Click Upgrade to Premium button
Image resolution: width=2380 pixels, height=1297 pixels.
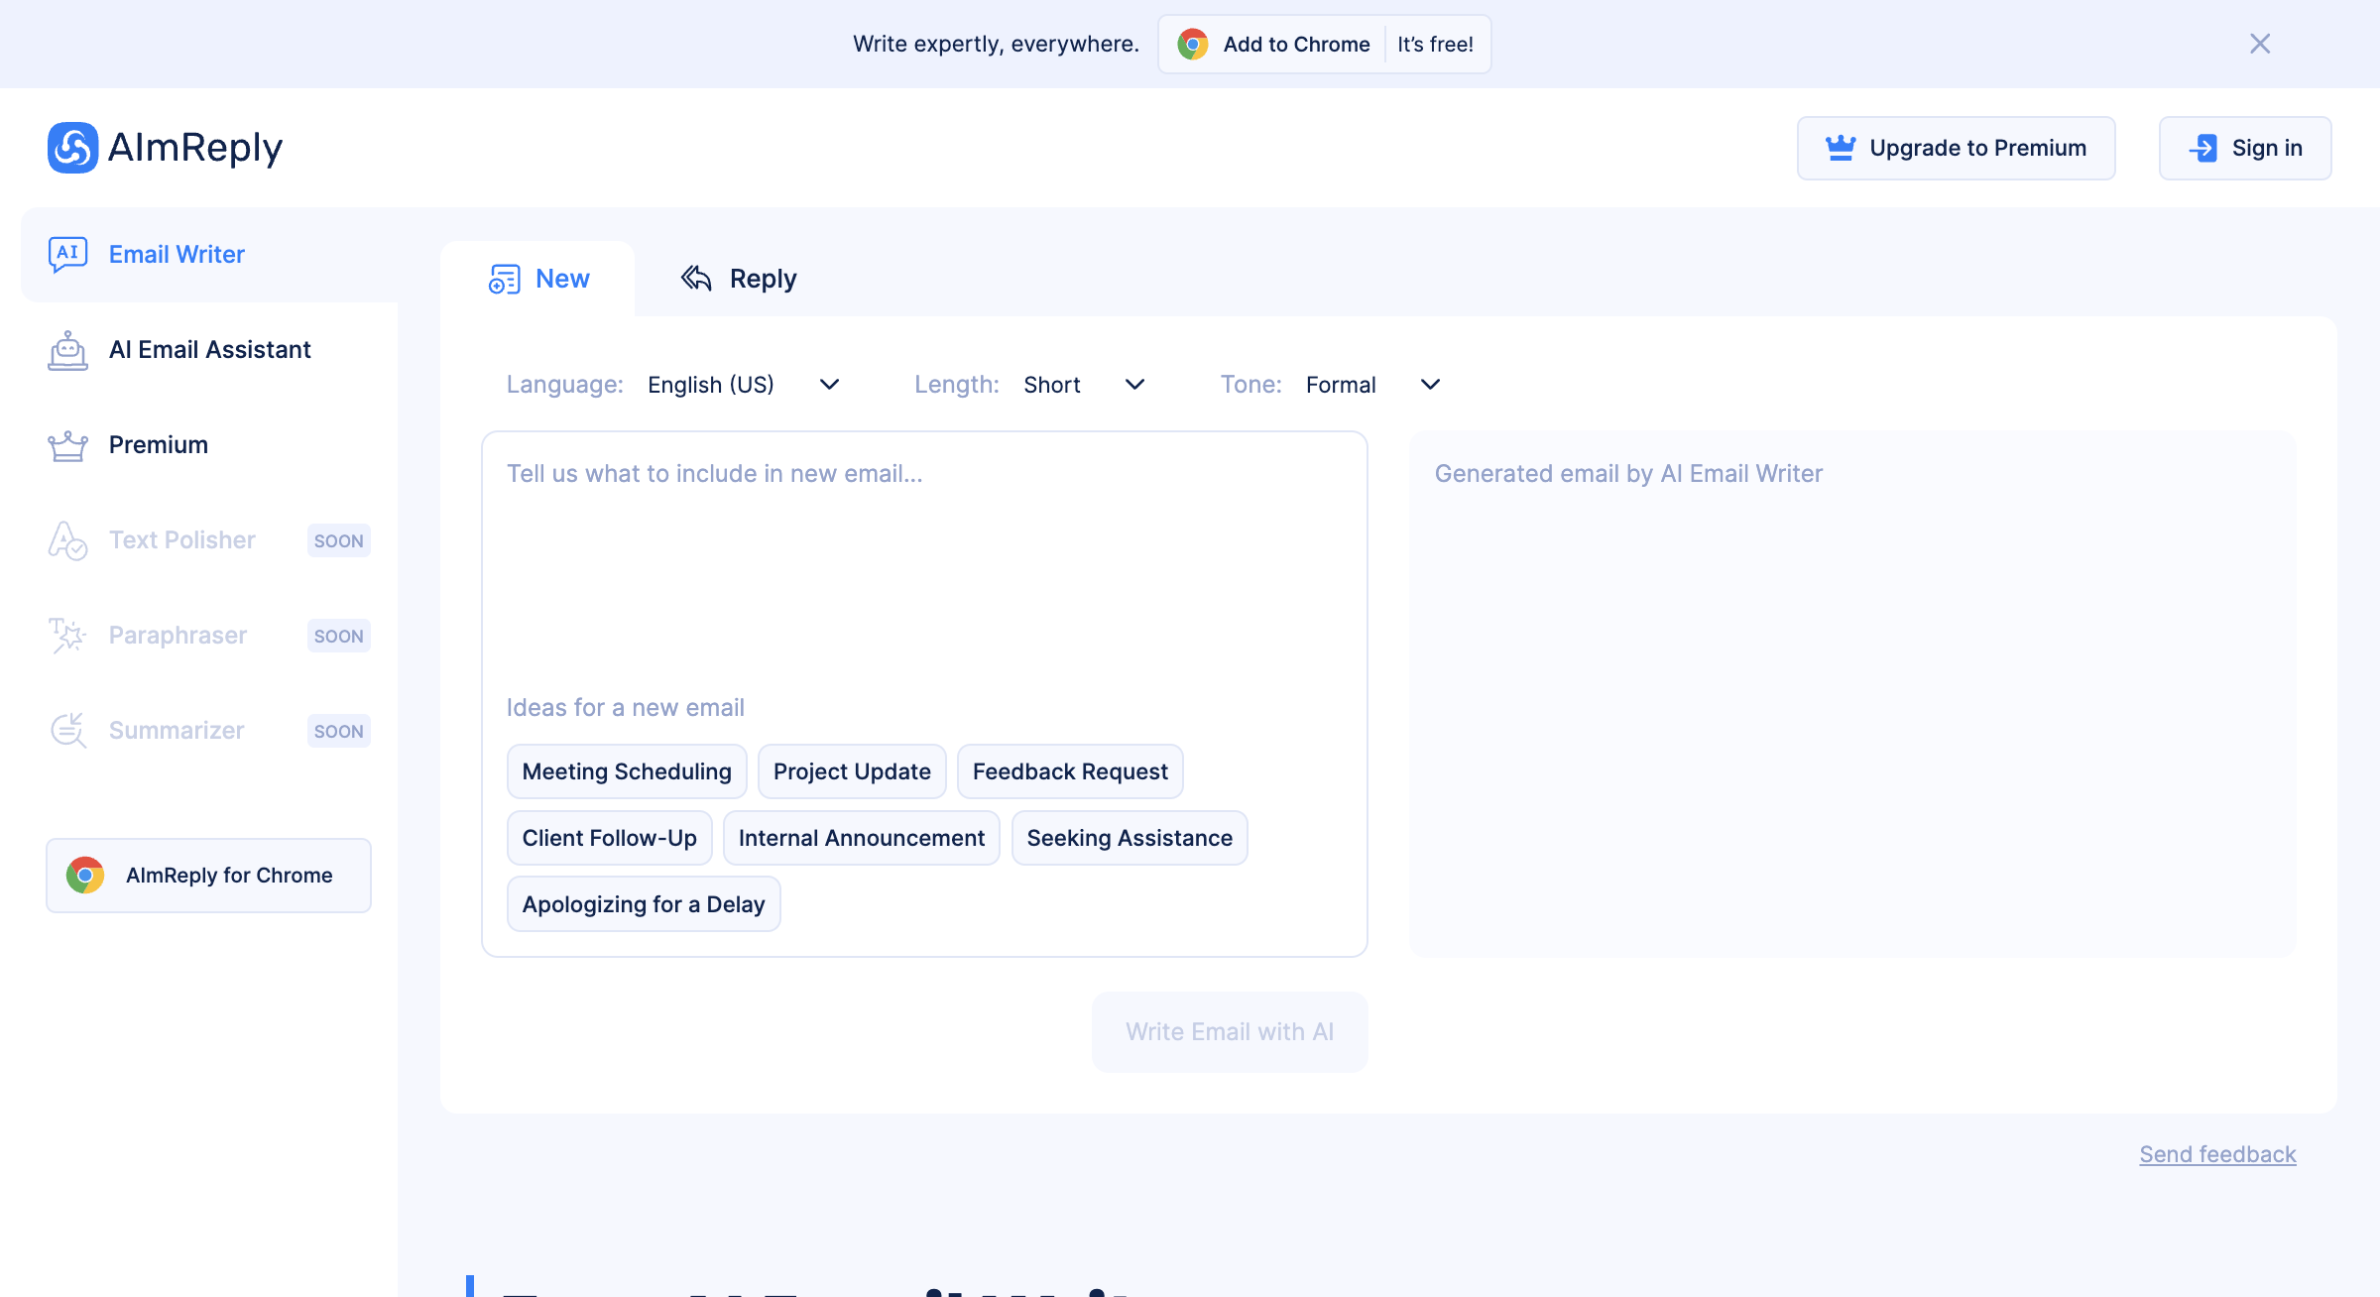1956,148
